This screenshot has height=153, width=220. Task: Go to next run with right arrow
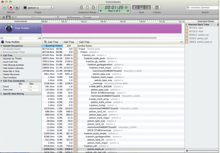[128, 11]
